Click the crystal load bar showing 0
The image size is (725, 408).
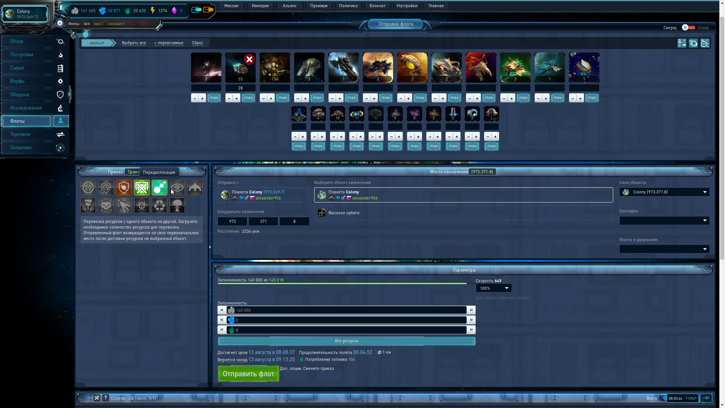coord(346,320)
